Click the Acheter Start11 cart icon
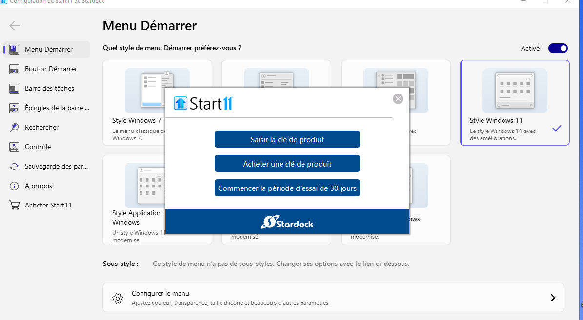This screenshot has height=320, width=583. 14,205
